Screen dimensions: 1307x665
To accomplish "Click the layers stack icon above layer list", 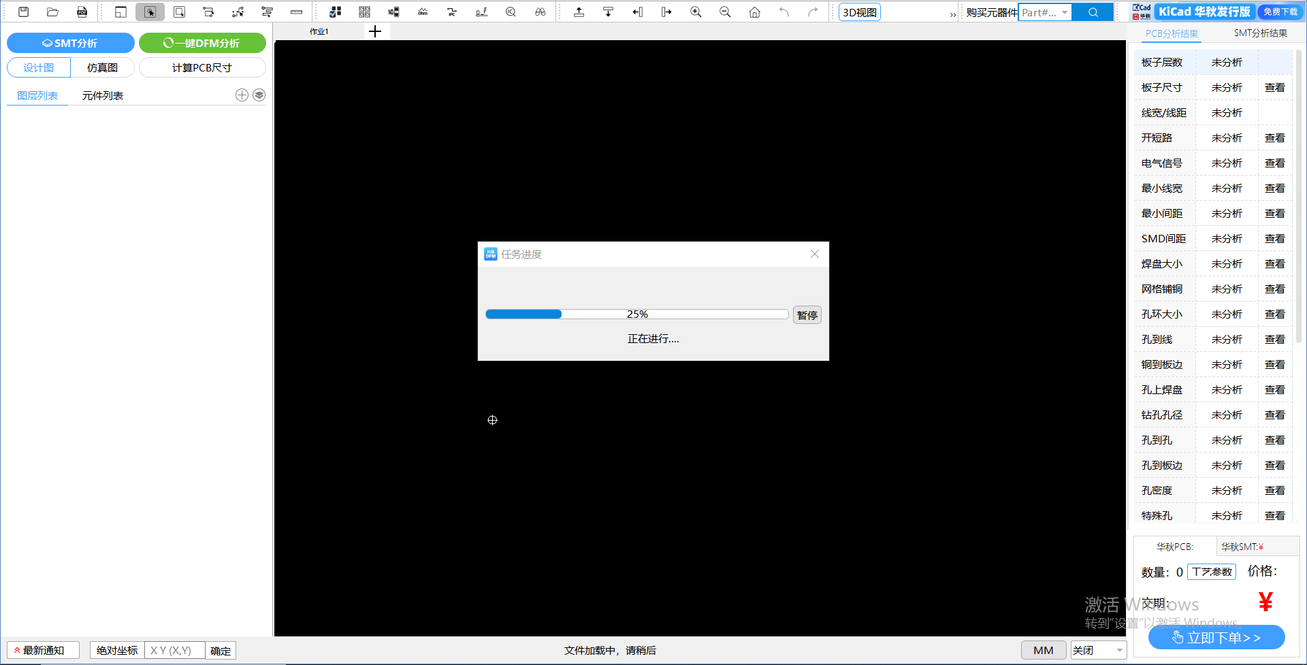I will point(259,95).
